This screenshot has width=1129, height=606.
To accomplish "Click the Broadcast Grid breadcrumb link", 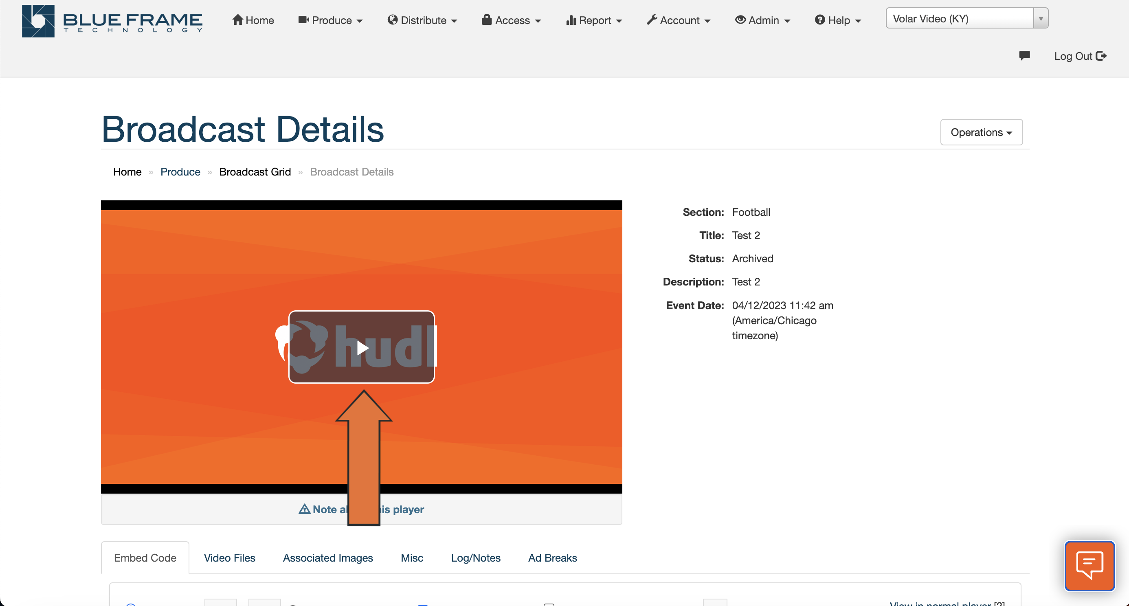I will (255, 172).
